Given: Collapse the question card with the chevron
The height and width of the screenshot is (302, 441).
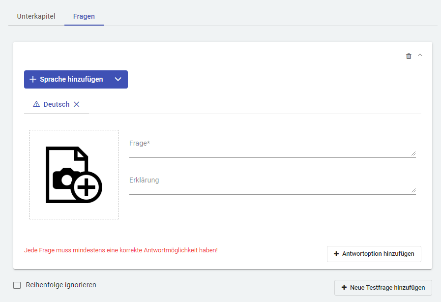Looking at the screenshot, I should tap(420, 55).
